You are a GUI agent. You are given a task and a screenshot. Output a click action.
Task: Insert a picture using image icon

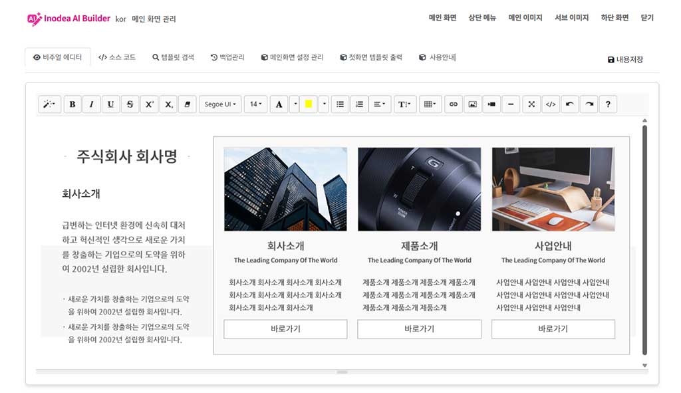(x=473, y=104)
